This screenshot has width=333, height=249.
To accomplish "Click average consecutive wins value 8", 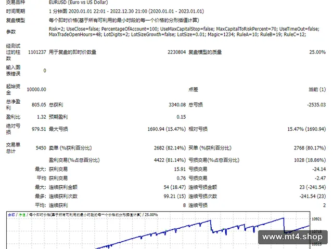I will click(184, 205).
